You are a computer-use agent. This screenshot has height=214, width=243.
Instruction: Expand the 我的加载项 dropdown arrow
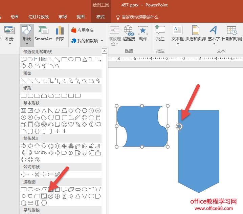tap(101, 41)
